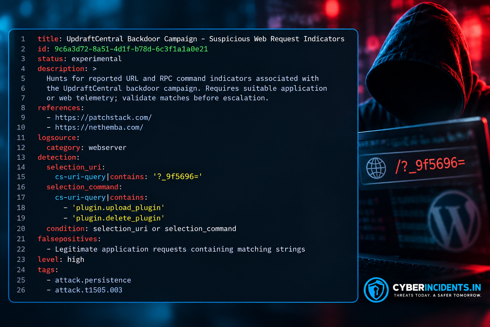Click 'plugin.upload_plugin' string

coord(118,208)
